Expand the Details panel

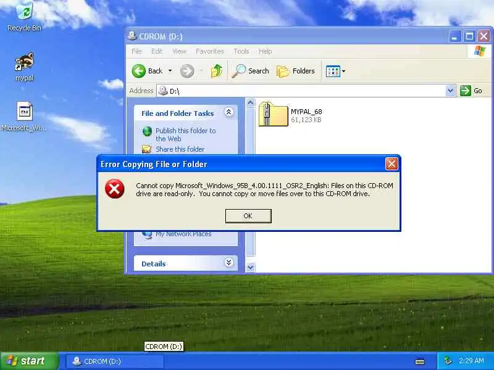tap(228, 263)
